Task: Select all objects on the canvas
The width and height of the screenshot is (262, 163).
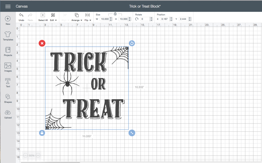Action: click(x=43, y=17)
